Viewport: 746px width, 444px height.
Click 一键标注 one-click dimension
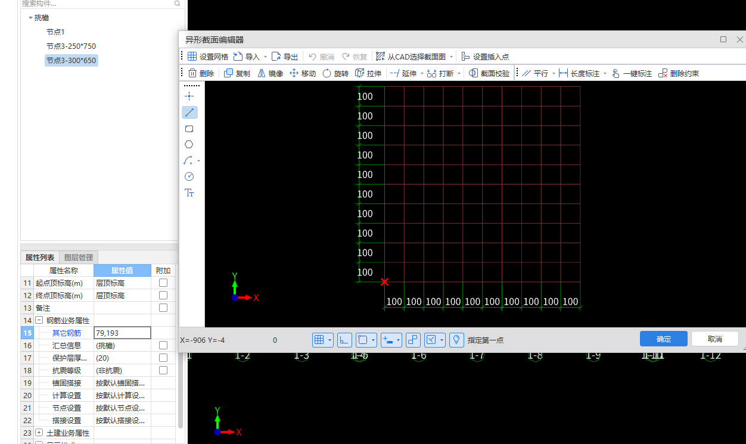pyautogui.click(x=632, y=73)
